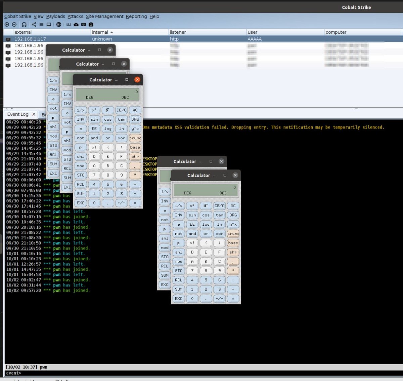The width and height of the screenshot is (403, 381).
Task: Click the Disconnect minus icon in toolbar
Action: coord(14,25)
